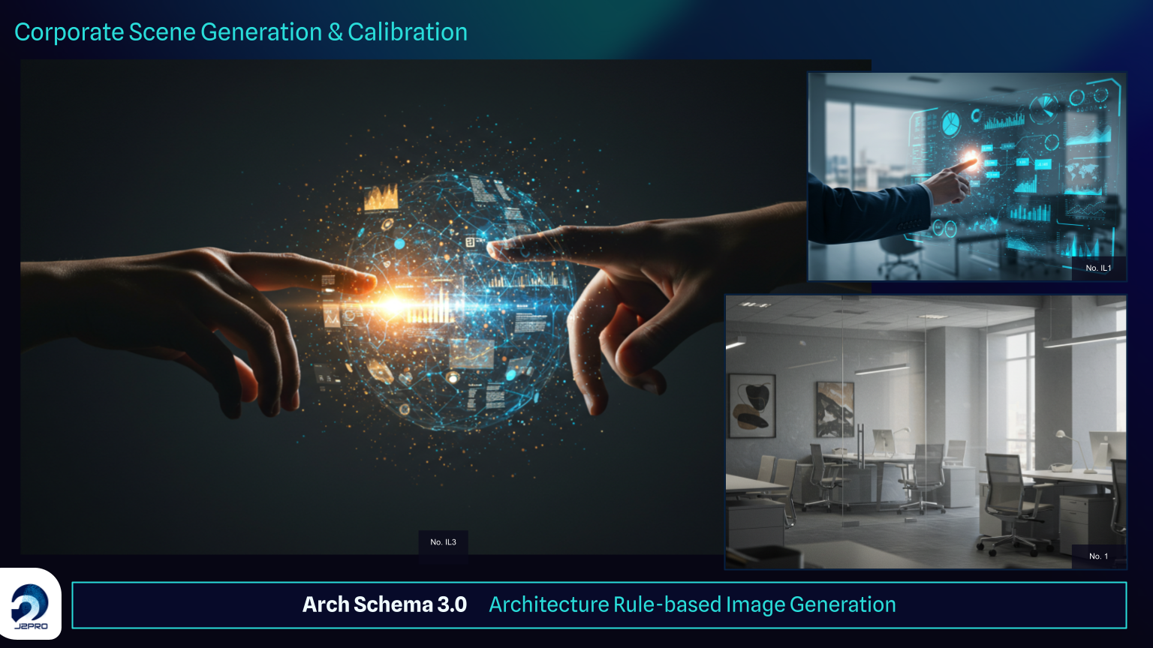Click the 'No. IL1' label badge
1153x648 pixels.
(x=1100, y=266)
